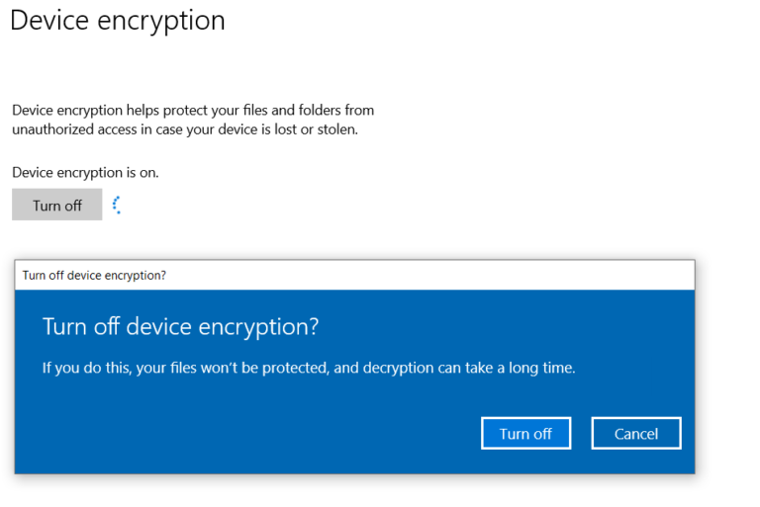Screen dimensions: 760x507
Task: Click the loading spinner beside Turn off
Action: point(117,205)
